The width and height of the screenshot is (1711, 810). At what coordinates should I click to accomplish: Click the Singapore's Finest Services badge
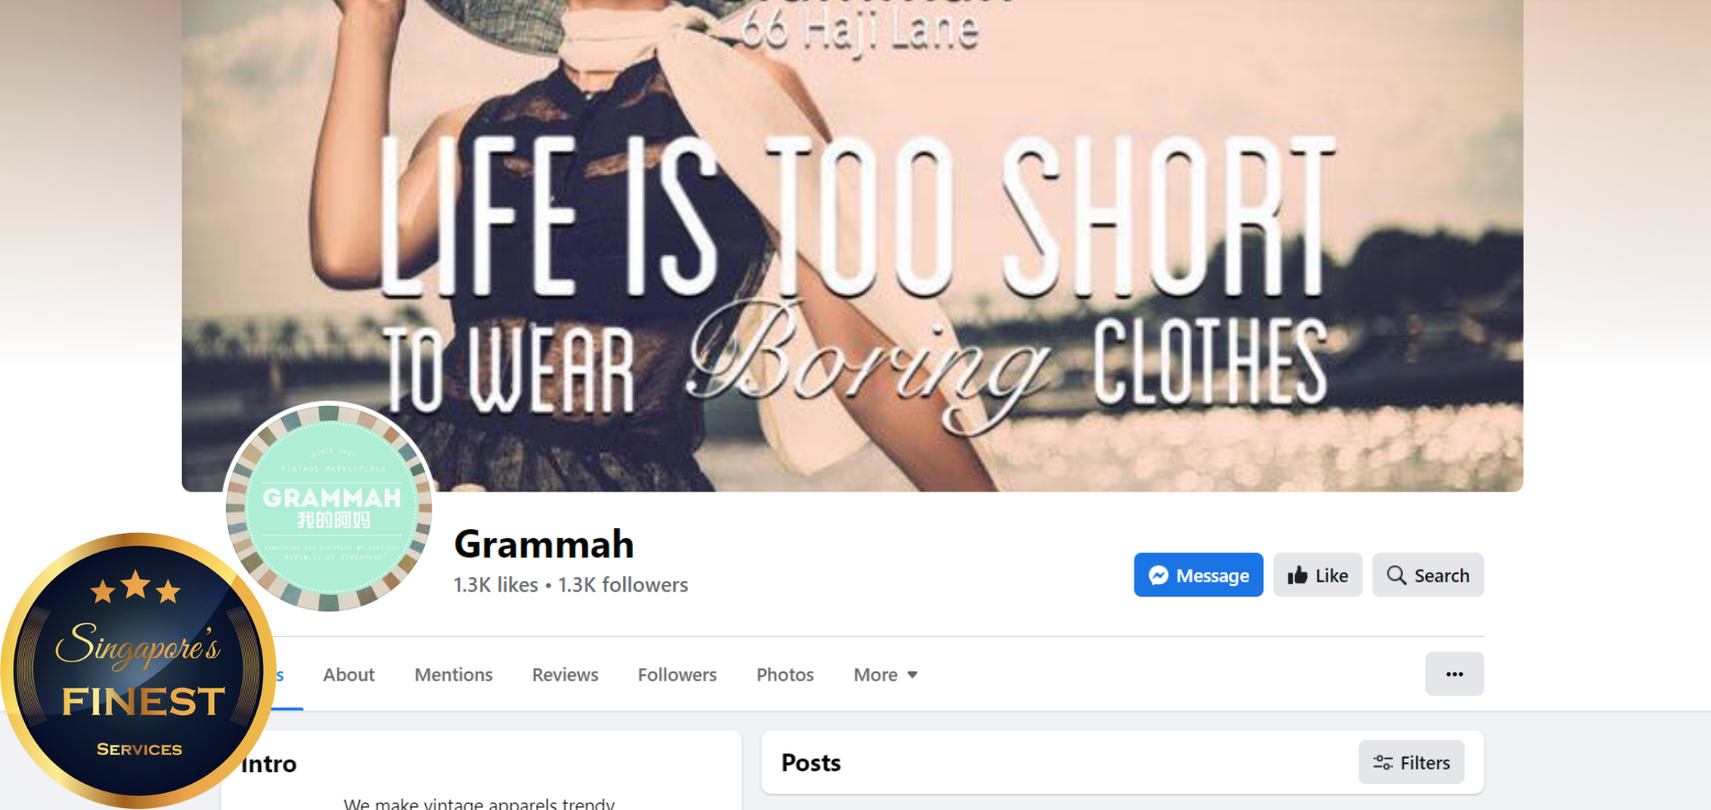(x=138, y=670)
